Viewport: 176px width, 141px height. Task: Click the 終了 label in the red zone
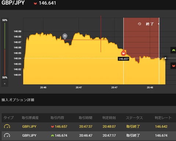[x=150, y=24]
